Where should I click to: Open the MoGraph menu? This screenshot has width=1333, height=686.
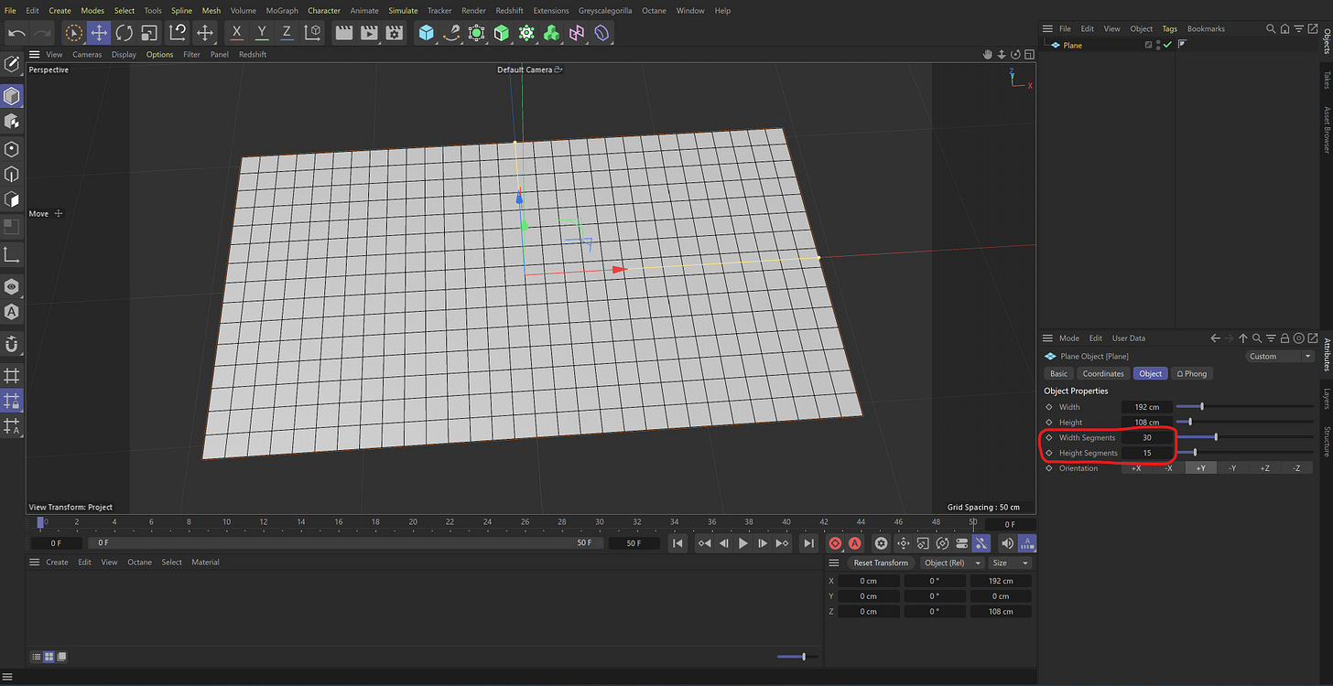[281, 11]
